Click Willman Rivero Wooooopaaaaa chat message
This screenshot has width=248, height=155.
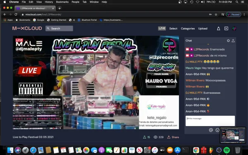tap(206, 80)
